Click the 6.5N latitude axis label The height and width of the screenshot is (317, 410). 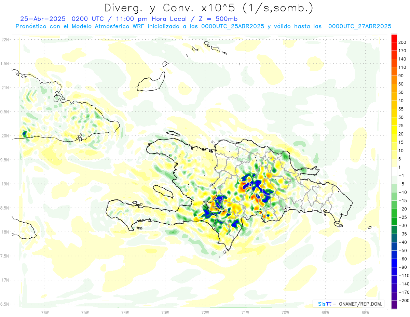click(x=5, y=304)
